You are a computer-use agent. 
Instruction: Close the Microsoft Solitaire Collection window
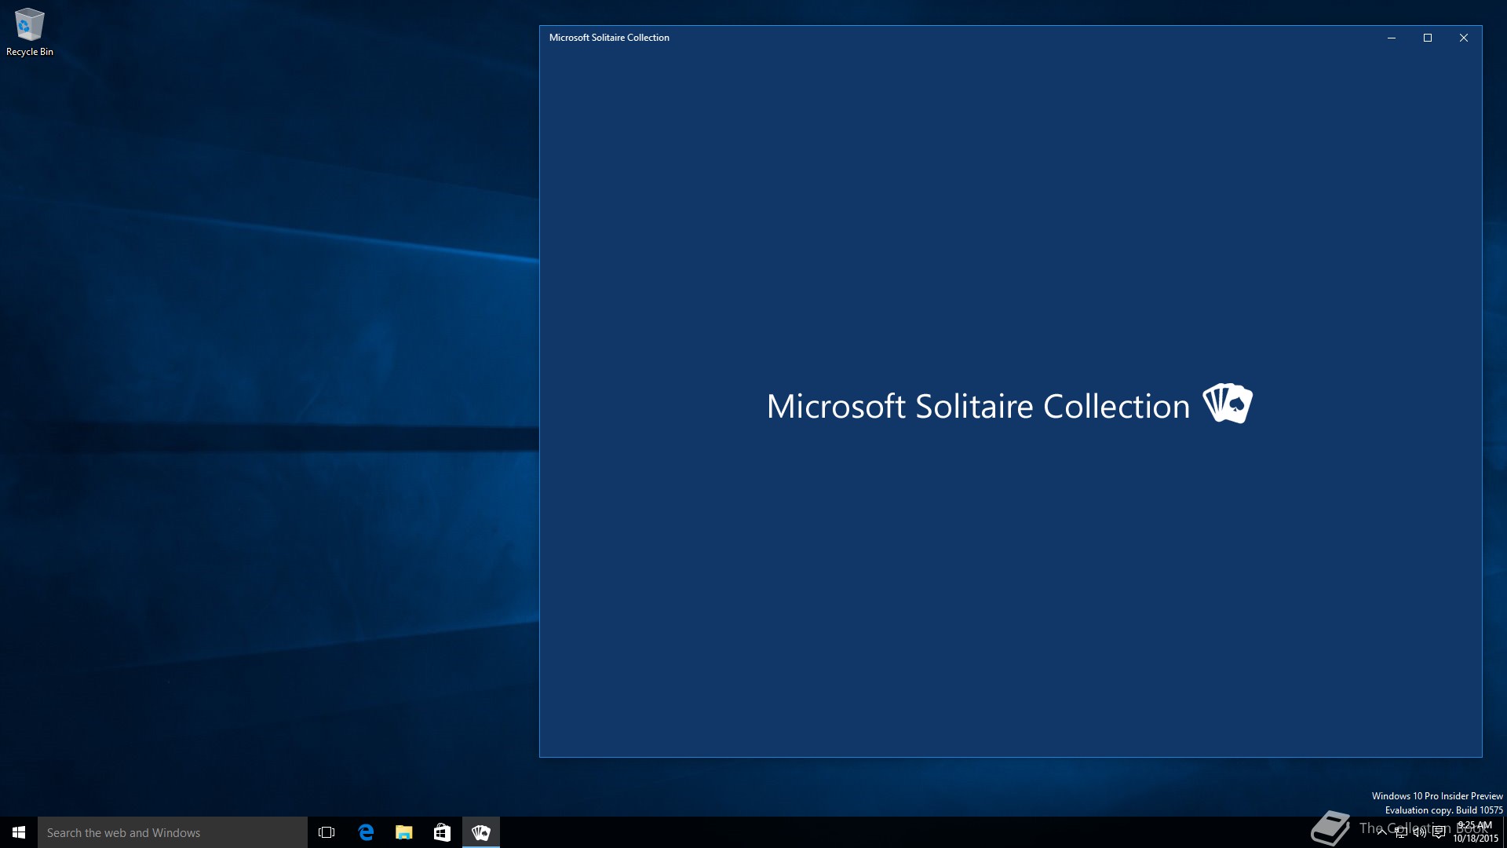pyautogui.click(x=1464, y=38)
